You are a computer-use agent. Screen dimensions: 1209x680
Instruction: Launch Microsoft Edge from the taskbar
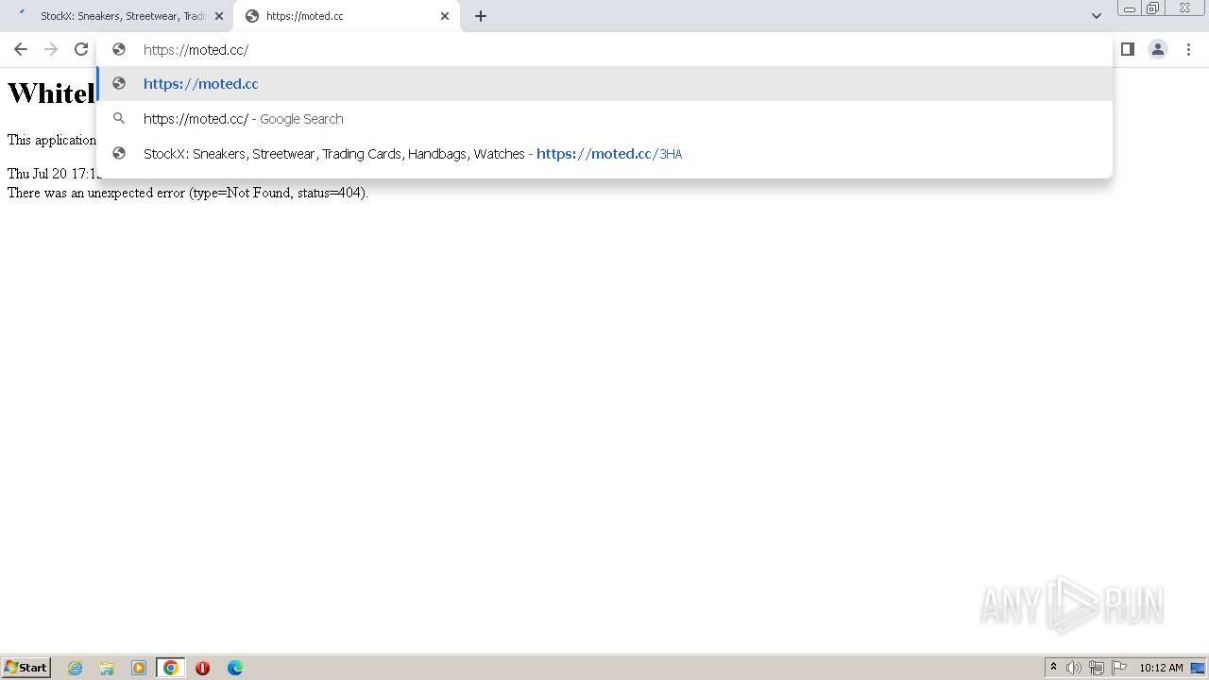pyautogui.click(x=235, y=668)
